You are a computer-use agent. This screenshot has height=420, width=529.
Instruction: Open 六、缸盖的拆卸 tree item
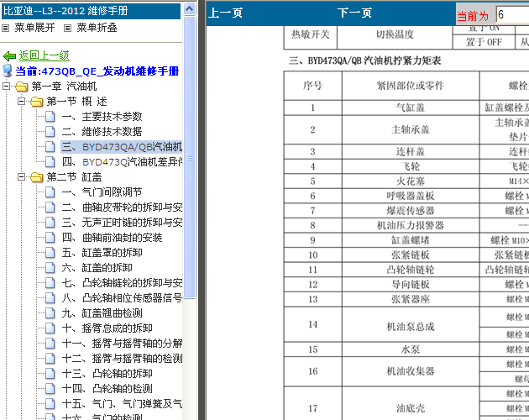tap(97, 268)
